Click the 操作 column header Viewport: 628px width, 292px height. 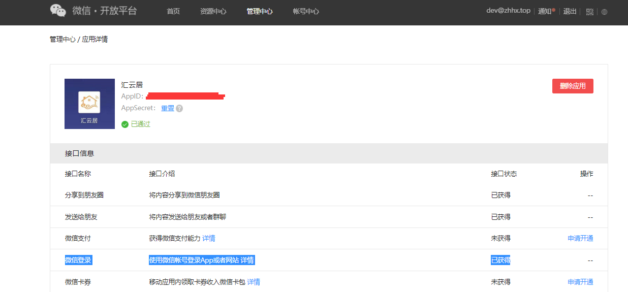point(586,174)
